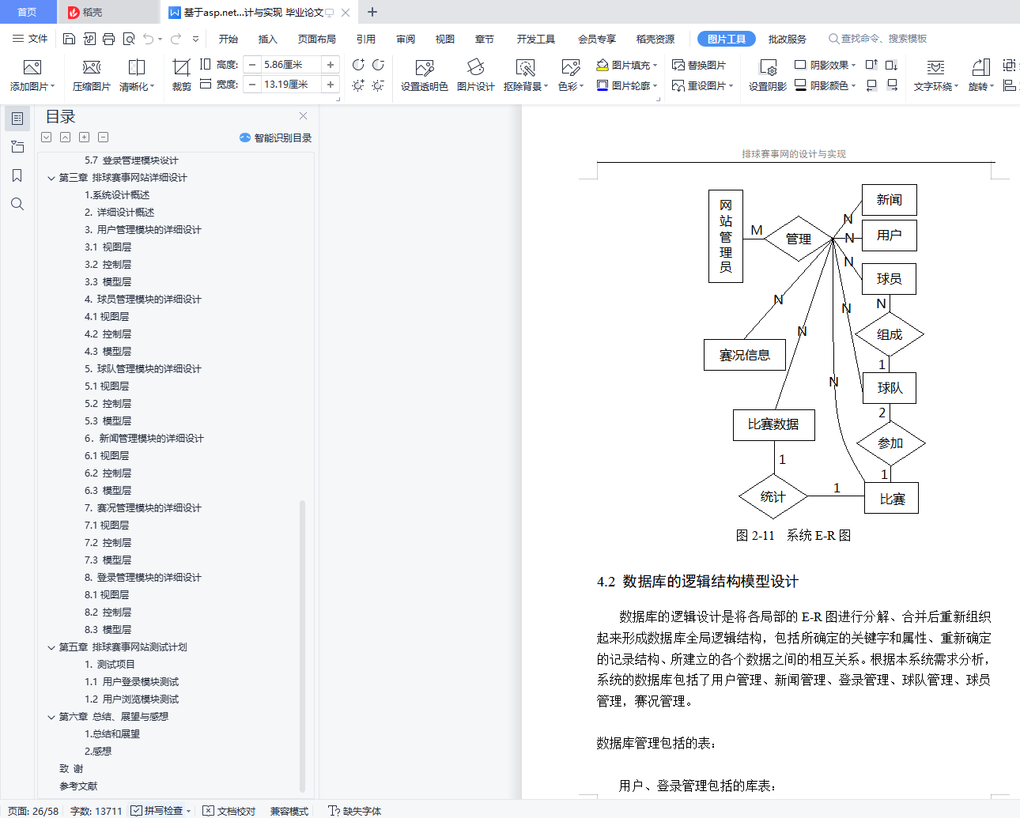Open the 图片设计 picture design tool
1020x818 pixels.
(x=475, y=68)
